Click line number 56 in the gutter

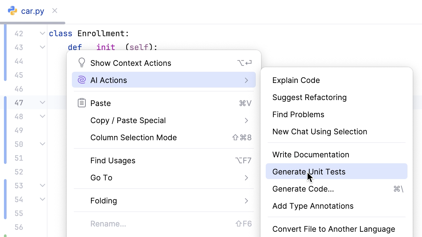(x=19, y=227)
